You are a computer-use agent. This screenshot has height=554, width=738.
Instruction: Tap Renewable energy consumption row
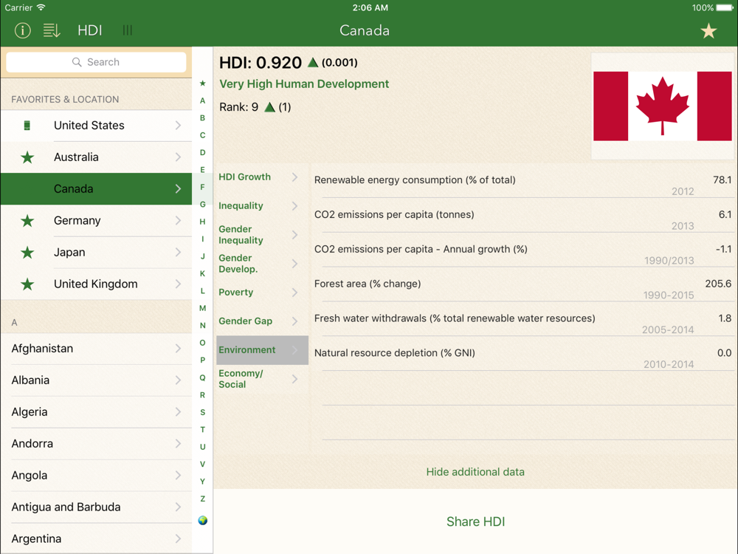click(x=523, y=181)
